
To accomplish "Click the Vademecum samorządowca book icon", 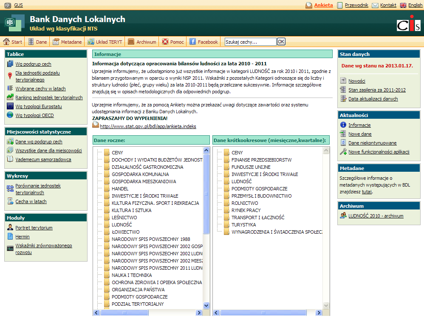I will point(10,159).
